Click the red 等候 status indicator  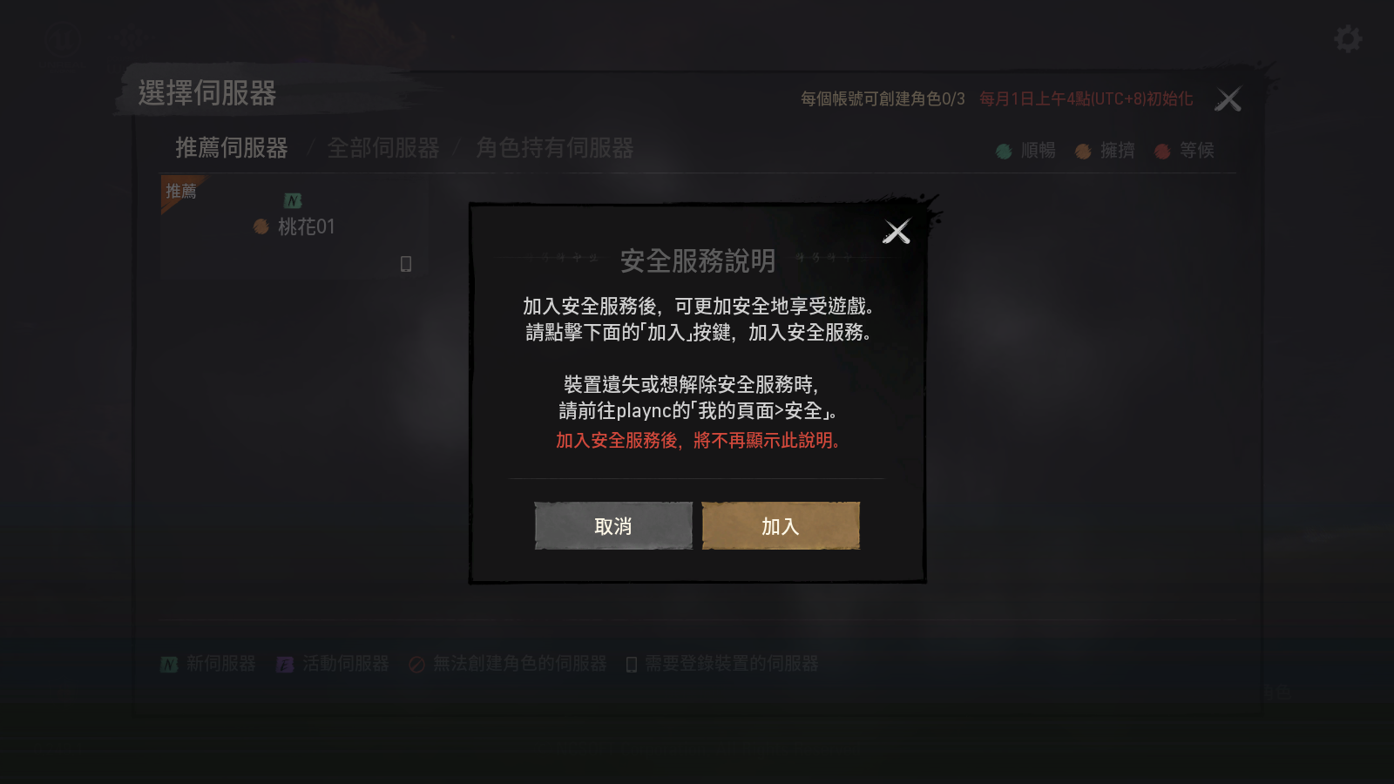1162,152
